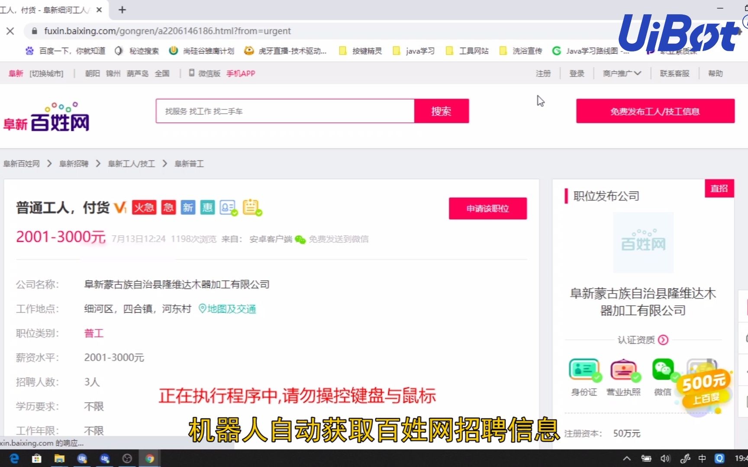Image resolution: width=748 pixels, height=467 pixels.
Task: Click 登录 in the top bar
Action: [577, 74]
